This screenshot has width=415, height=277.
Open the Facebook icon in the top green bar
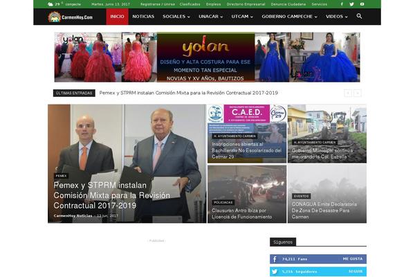pos(342,4)
